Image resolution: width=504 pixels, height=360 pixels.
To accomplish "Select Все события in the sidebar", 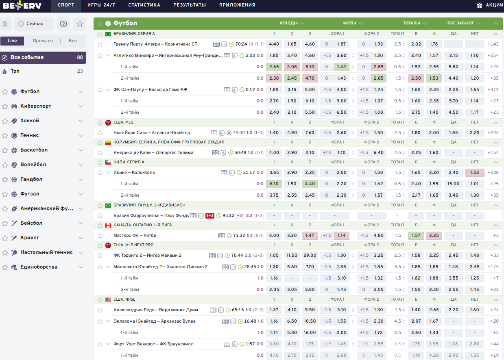I will 43,57.
